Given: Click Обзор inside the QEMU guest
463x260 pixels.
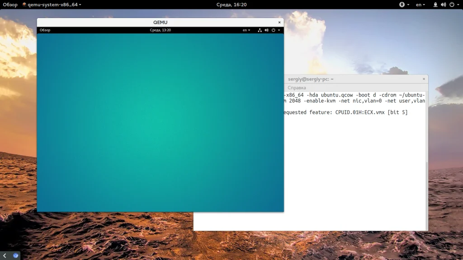Looking at the screenshot, I should coord(45,30).
